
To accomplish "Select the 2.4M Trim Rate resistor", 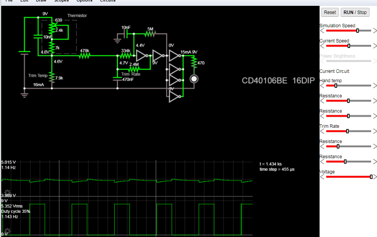I will click(x=134, y=69).
